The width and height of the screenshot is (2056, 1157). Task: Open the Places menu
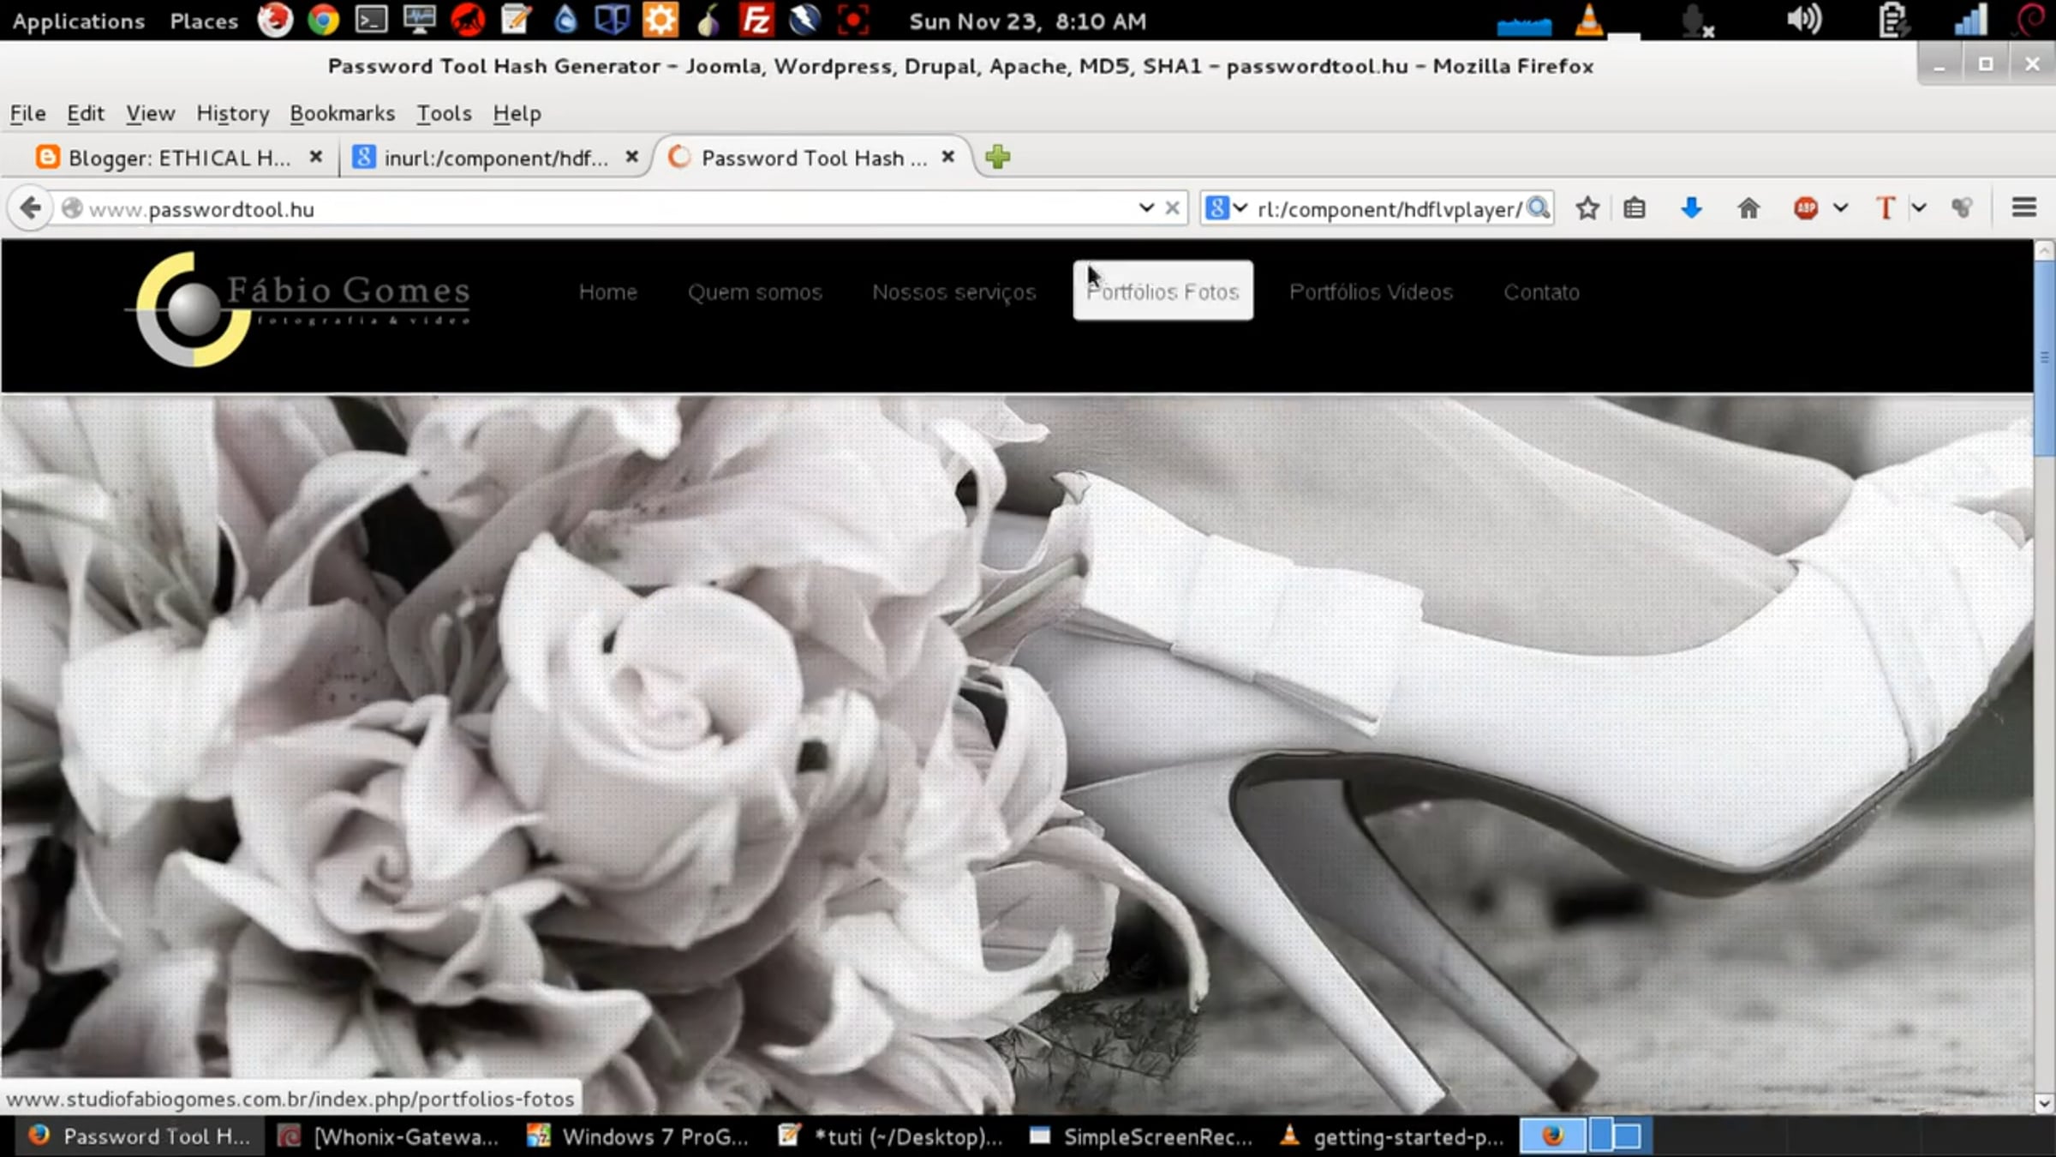(204, 21)
